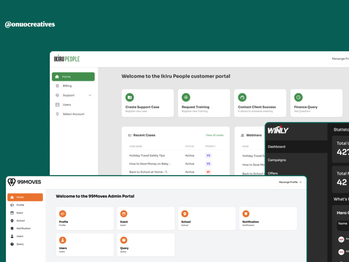This screenshot has height=262, width=349.
Task: Click Profile icon in 99Moves sidebar
Action: tap(12, 205)
